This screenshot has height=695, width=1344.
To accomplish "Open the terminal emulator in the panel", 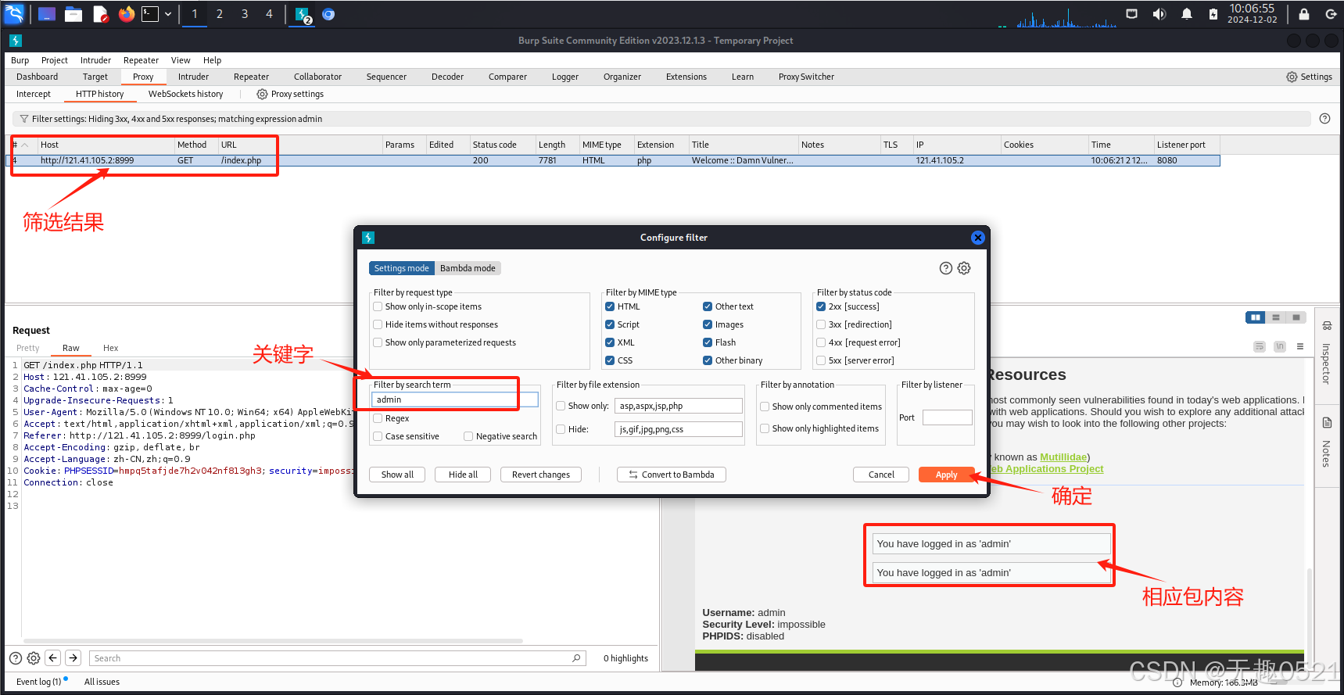I will click(x=150, y=14).
